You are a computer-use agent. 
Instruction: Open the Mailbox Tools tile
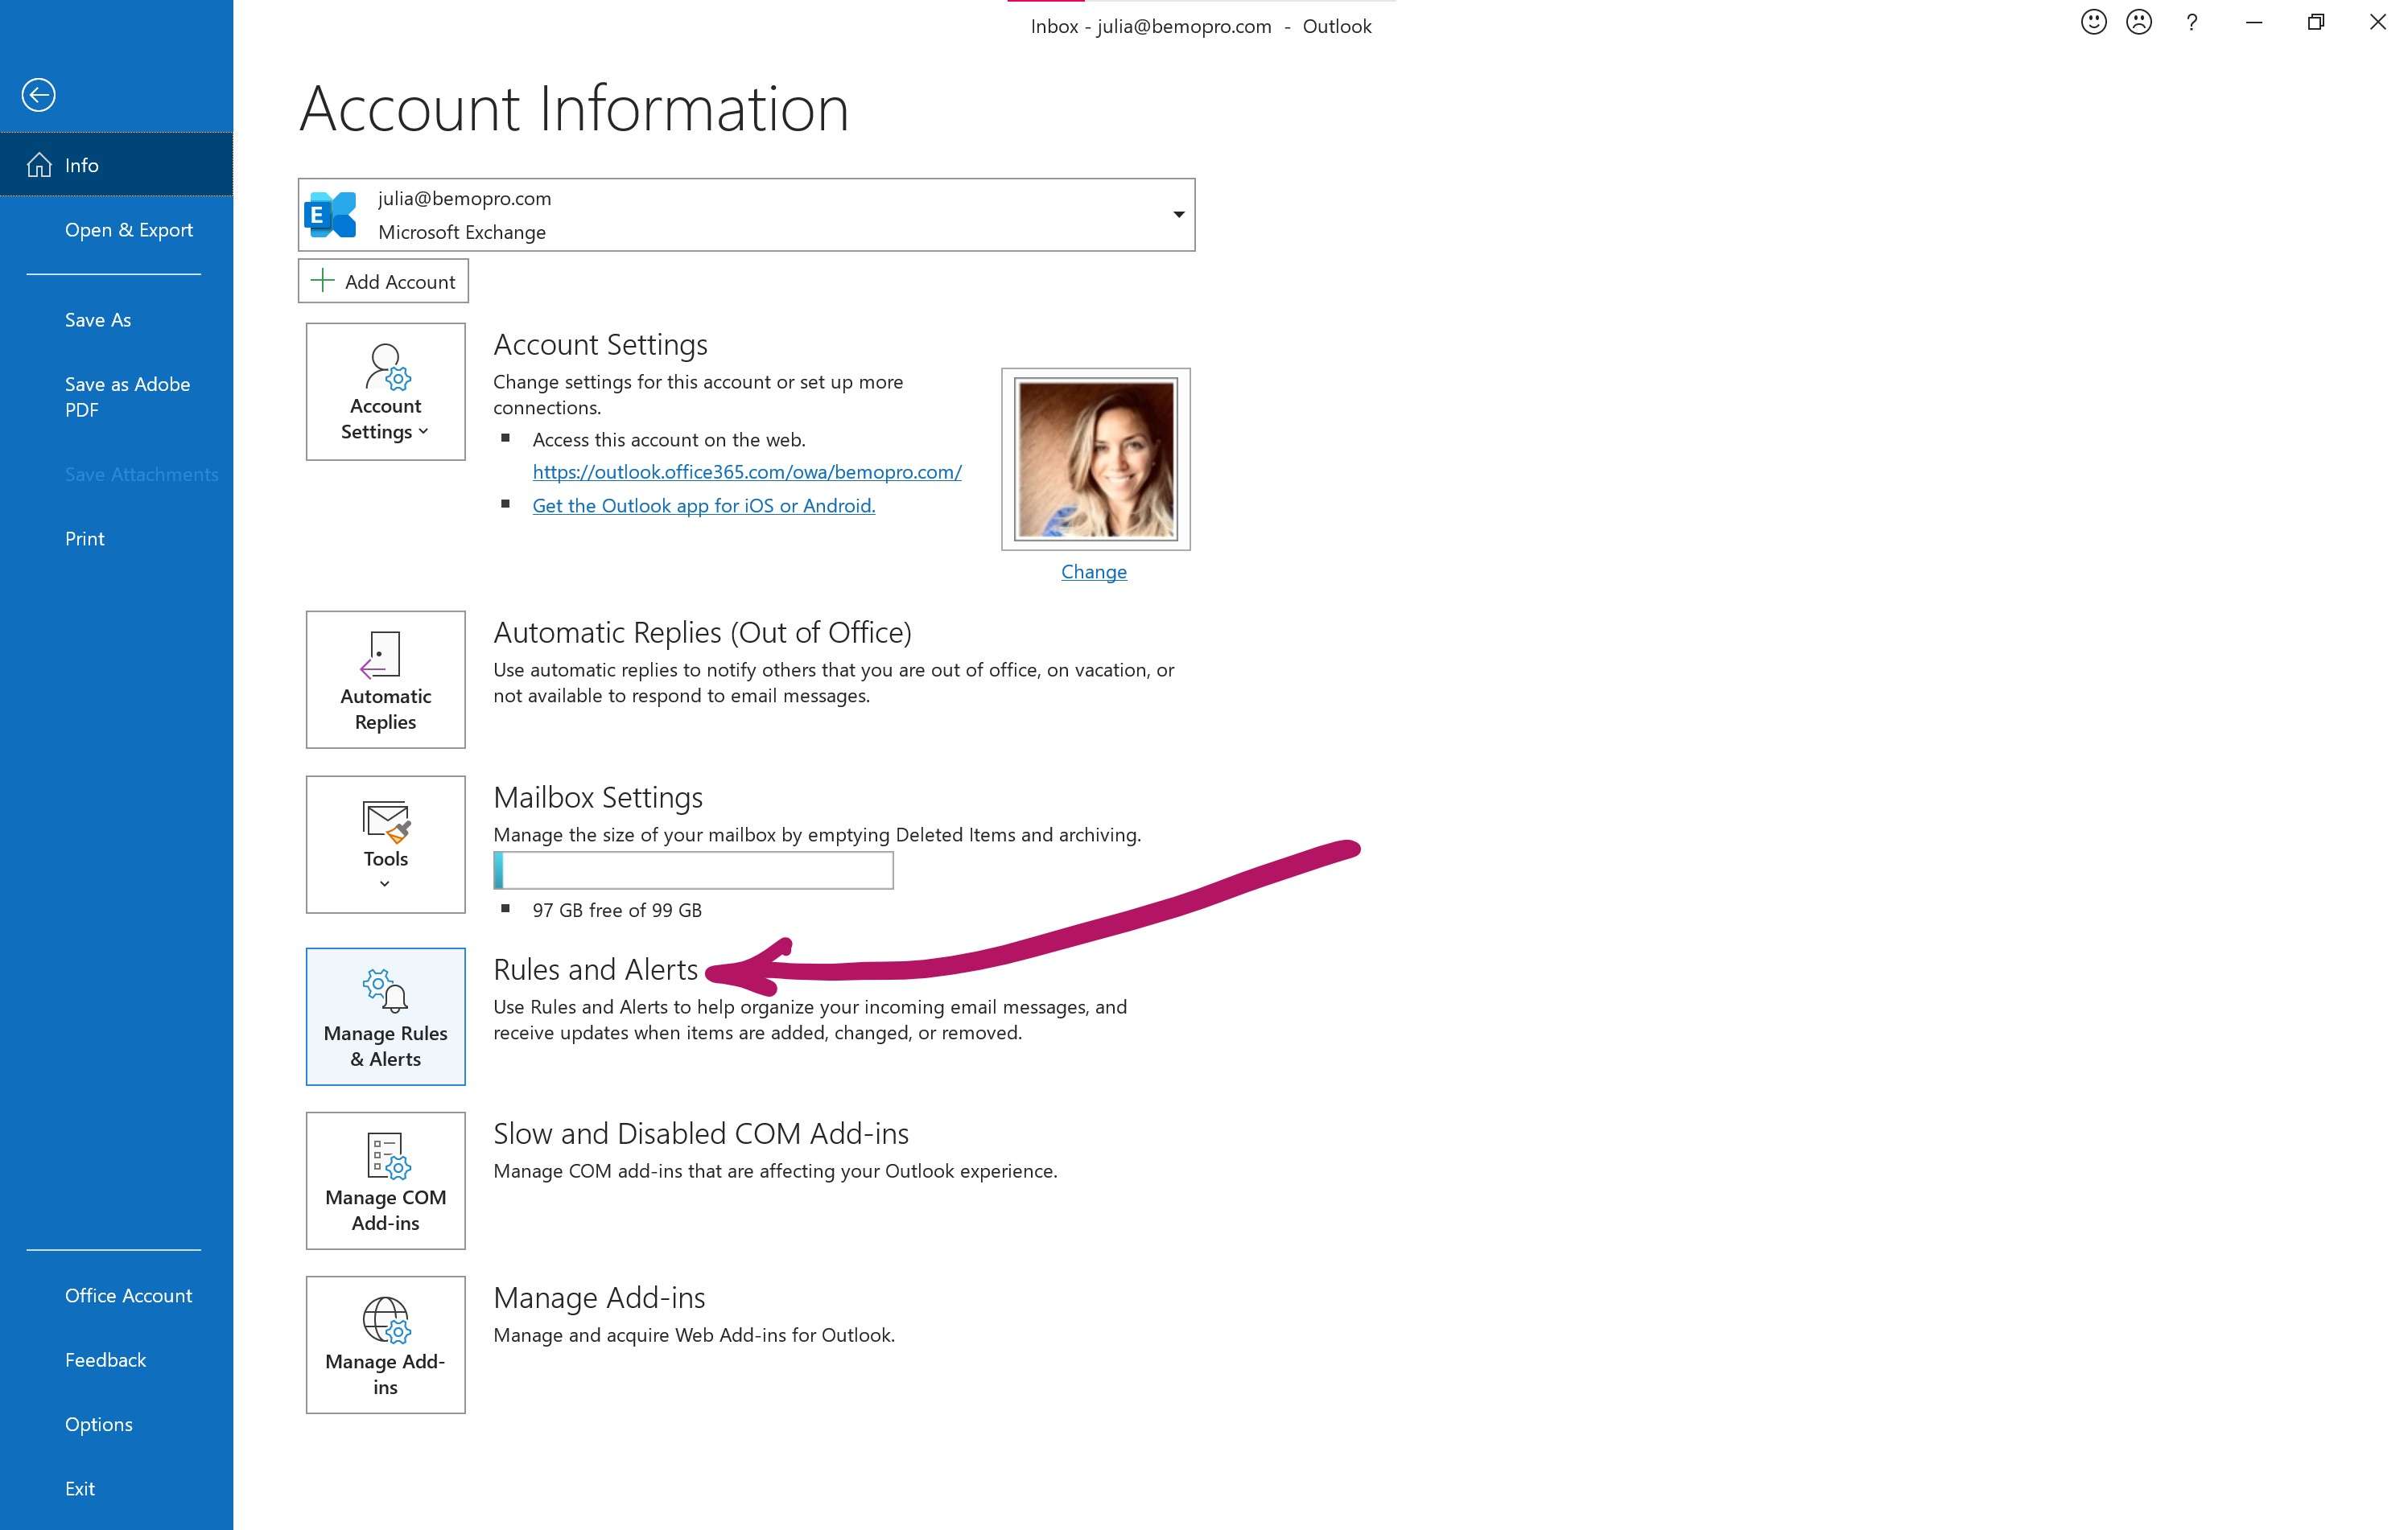(x=386, y=845)
